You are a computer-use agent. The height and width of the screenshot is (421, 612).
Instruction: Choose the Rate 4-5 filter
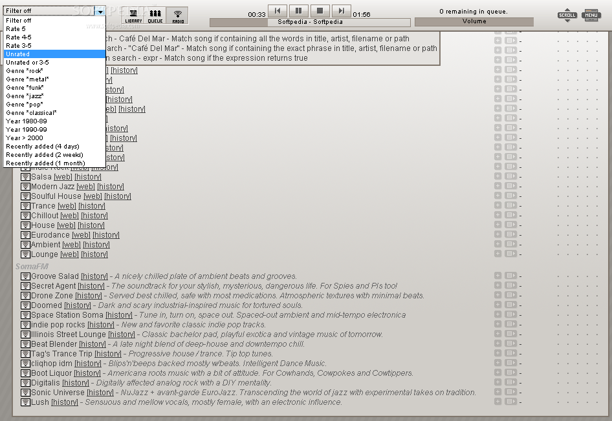tap(54, 37)
